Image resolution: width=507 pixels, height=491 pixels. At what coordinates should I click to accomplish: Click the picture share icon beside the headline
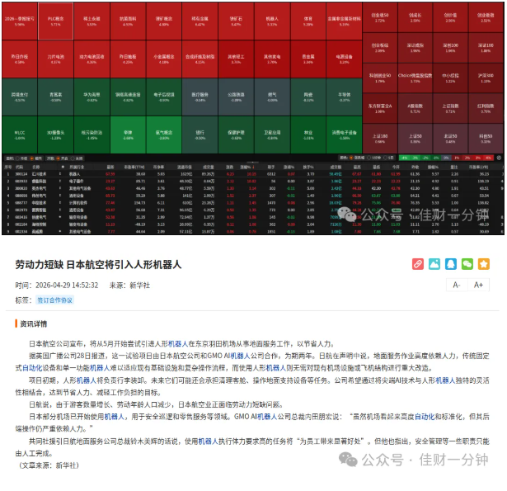(x=434, y=264)
